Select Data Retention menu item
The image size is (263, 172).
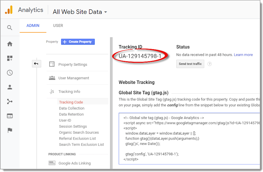71,114
